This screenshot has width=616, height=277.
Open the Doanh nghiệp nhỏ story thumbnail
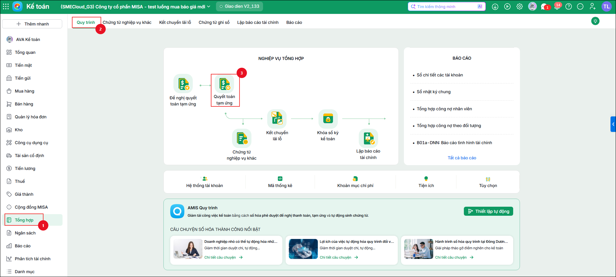coord(188,249)
